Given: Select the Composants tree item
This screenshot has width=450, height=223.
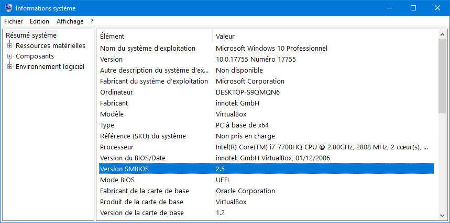Looking at the screenshot, I should coord(35,56).
